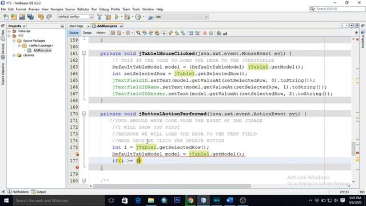This screenshot has width=366, height=206.
Task: Open the File menu
Action: tap(3, 9)
